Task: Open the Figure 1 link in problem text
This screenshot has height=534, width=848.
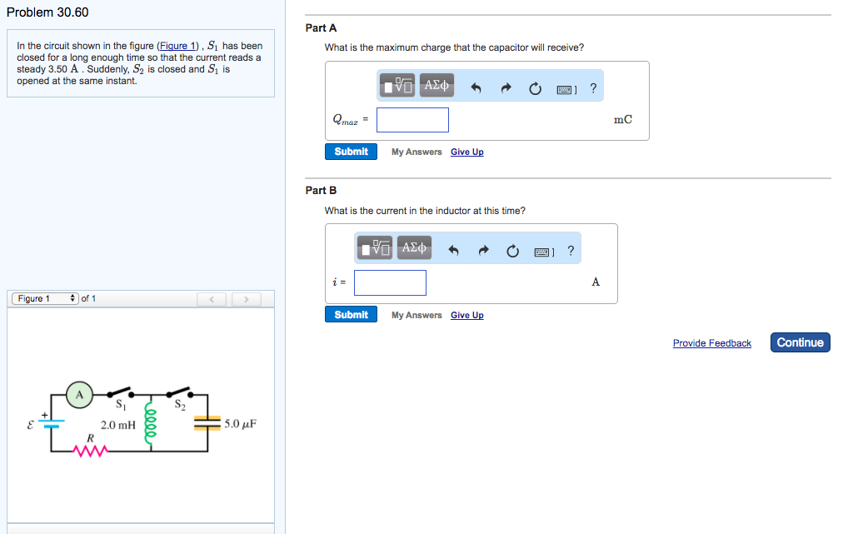Action: (177, 46)
